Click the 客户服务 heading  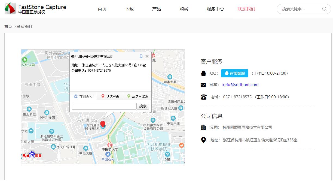(212, 61)
